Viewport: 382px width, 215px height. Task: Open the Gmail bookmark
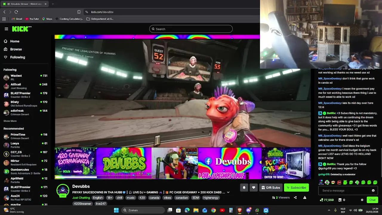click(x=17, y=19)
